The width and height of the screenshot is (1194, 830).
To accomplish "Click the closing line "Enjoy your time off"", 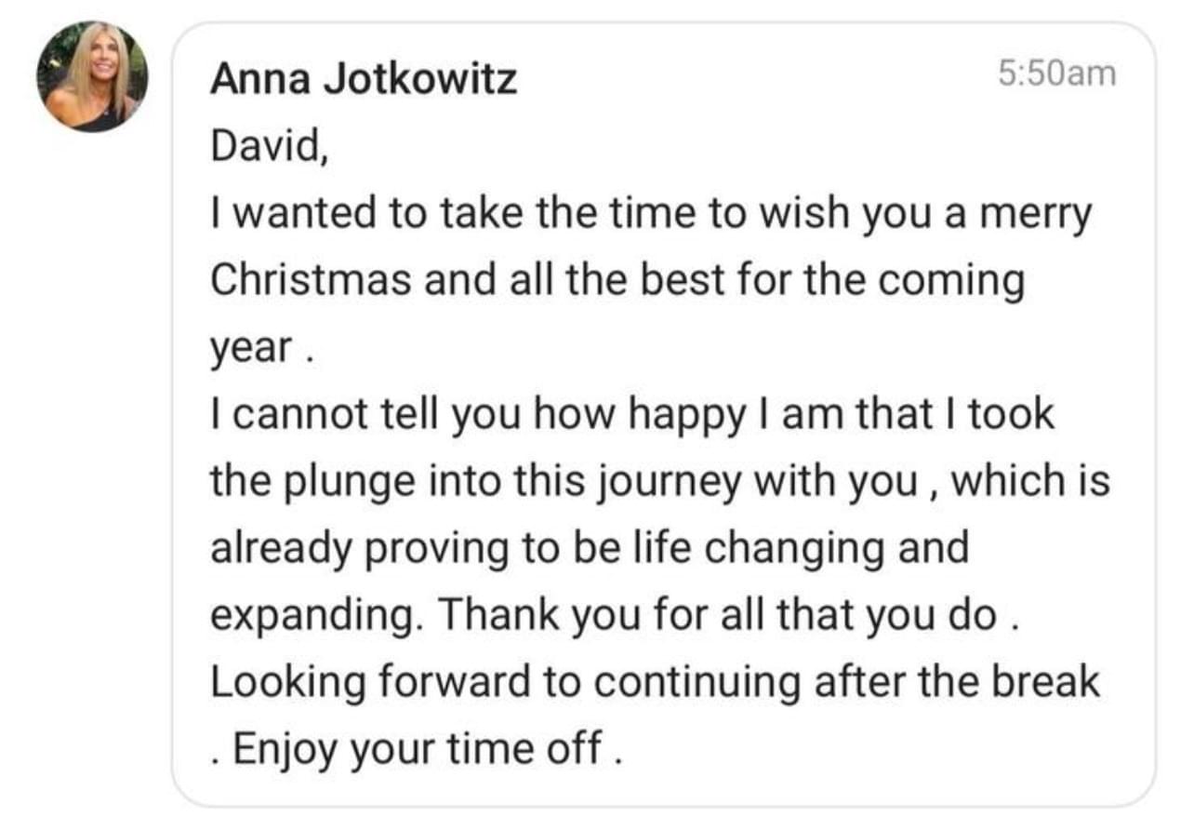I will 415,748.
